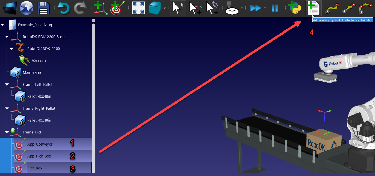Collapse the Example_Palletizing station node

[x=3, y=25]
